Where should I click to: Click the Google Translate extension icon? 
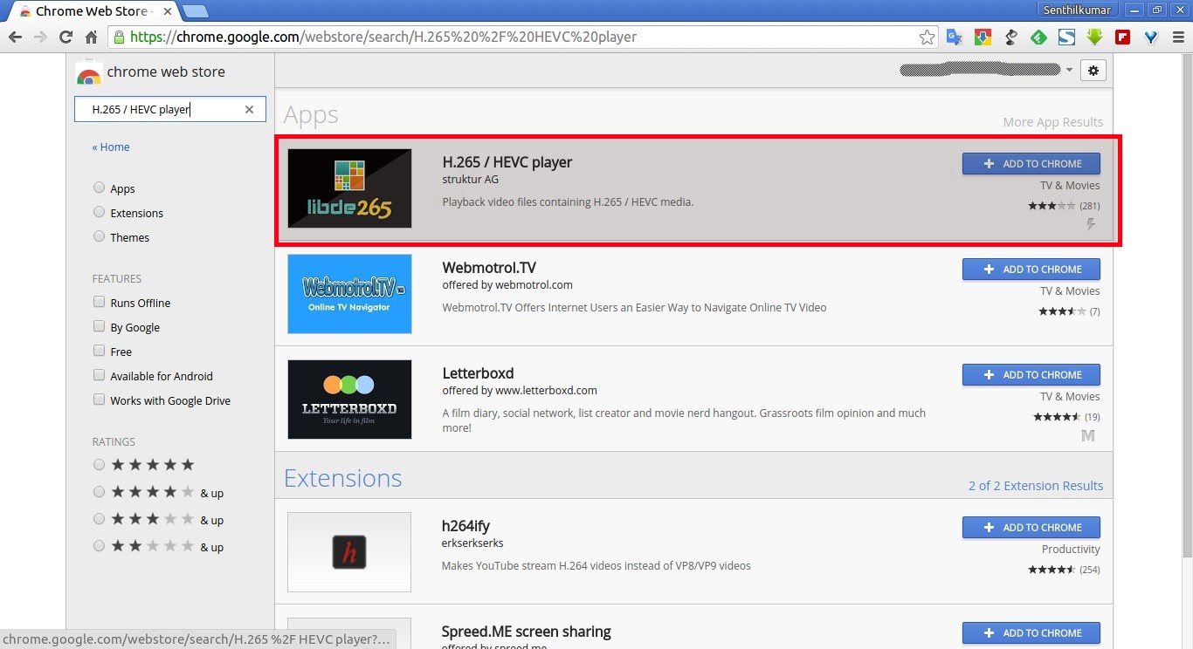(954, 37)
